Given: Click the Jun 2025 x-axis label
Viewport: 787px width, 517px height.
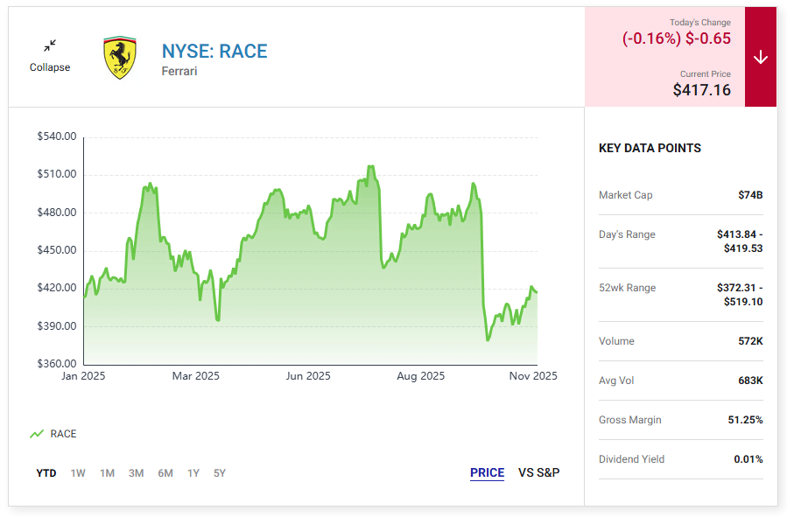Looking at the screenshot, I should pos(308,376).
